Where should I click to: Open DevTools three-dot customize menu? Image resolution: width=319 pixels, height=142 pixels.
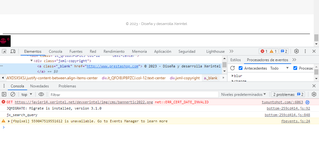pyautogui.click(x=305, y=51)
